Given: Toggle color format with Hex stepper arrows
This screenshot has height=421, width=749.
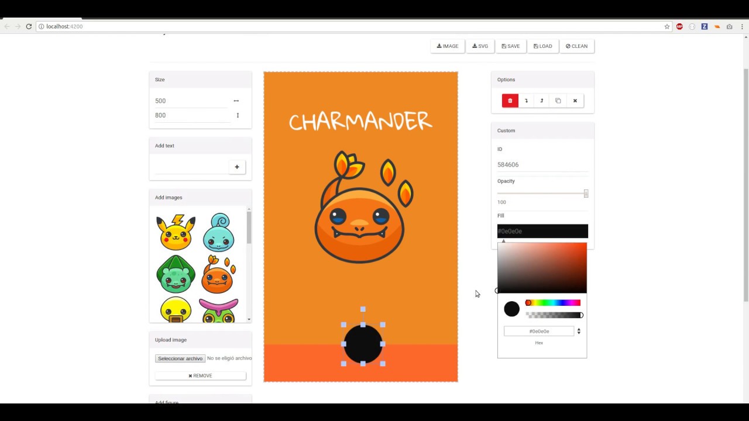Looking at the screenshot, I should coord(579,331).
